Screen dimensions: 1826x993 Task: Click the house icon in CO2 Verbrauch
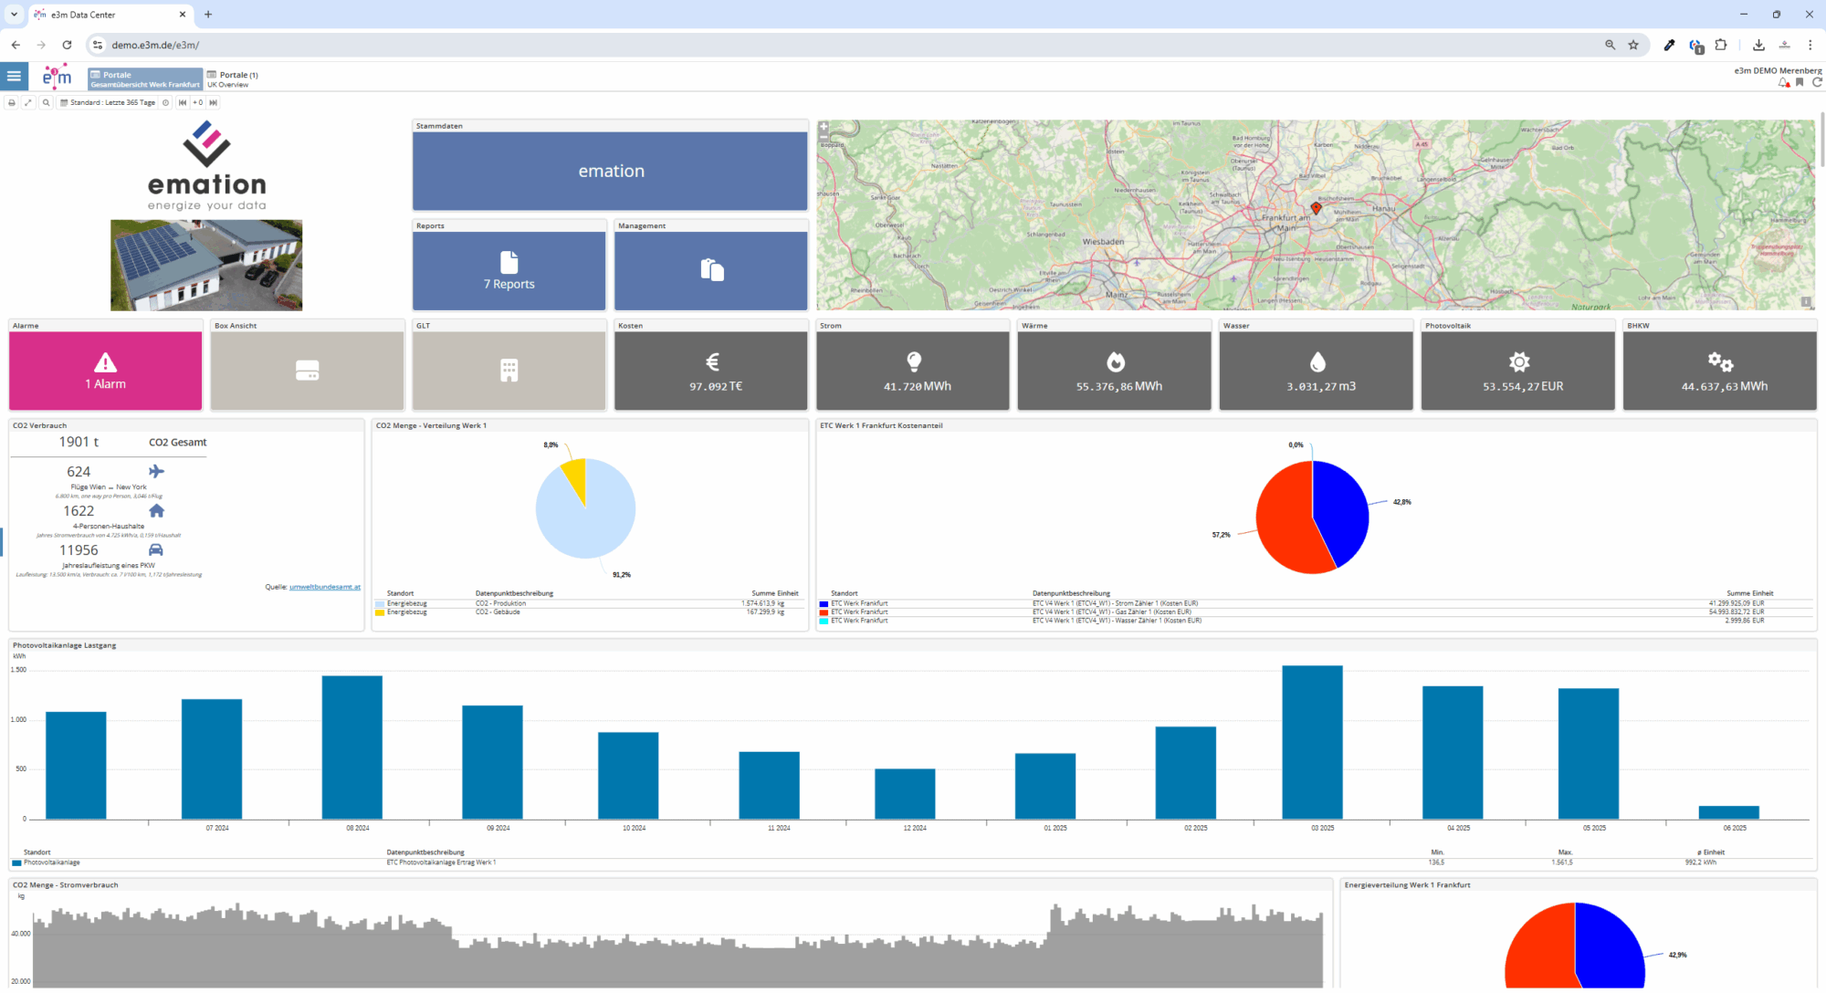point(156,511)
